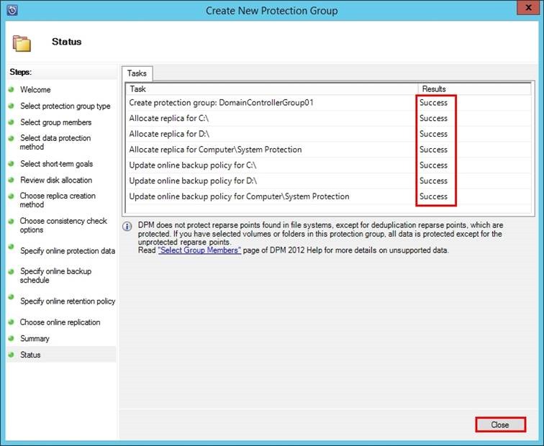The image size is (544, 446).
Task: Select the Specify online backup schedule step
Action: tap(55, 276)
